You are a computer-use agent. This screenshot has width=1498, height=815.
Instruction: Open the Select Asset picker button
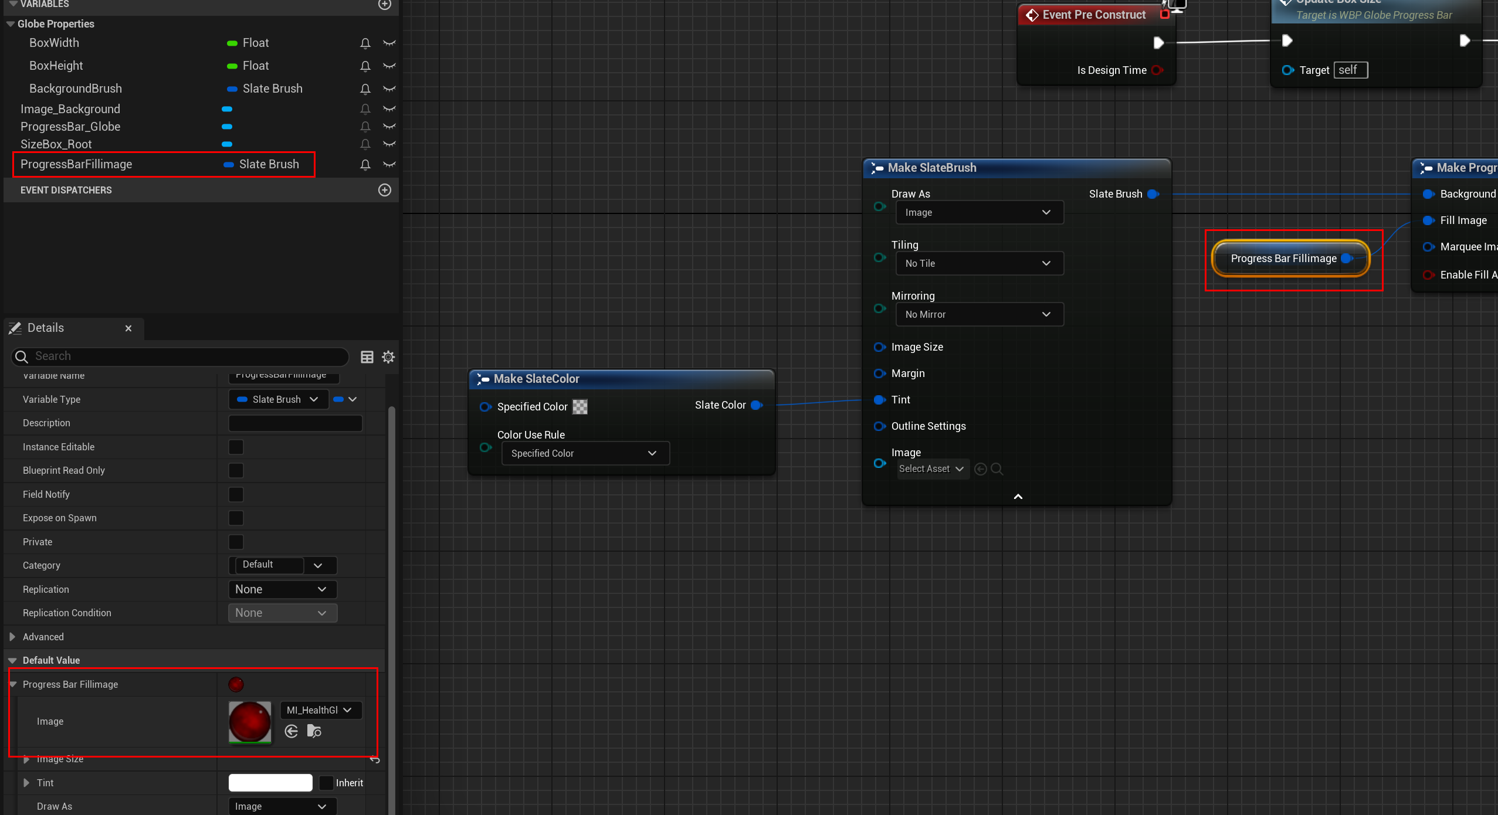tap(931, 469)
